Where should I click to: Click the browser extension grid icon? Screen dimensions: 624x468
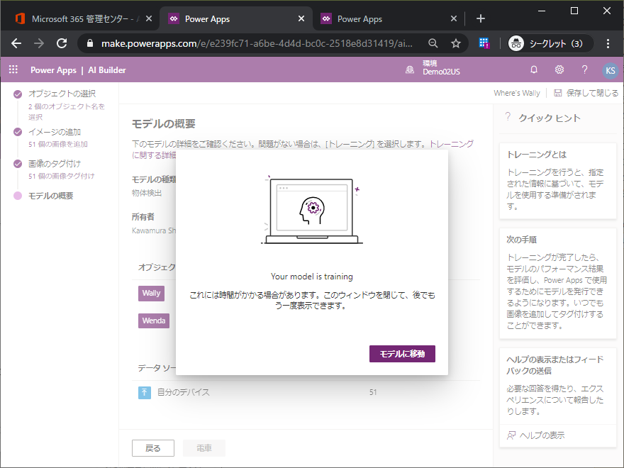pos(484,43)
